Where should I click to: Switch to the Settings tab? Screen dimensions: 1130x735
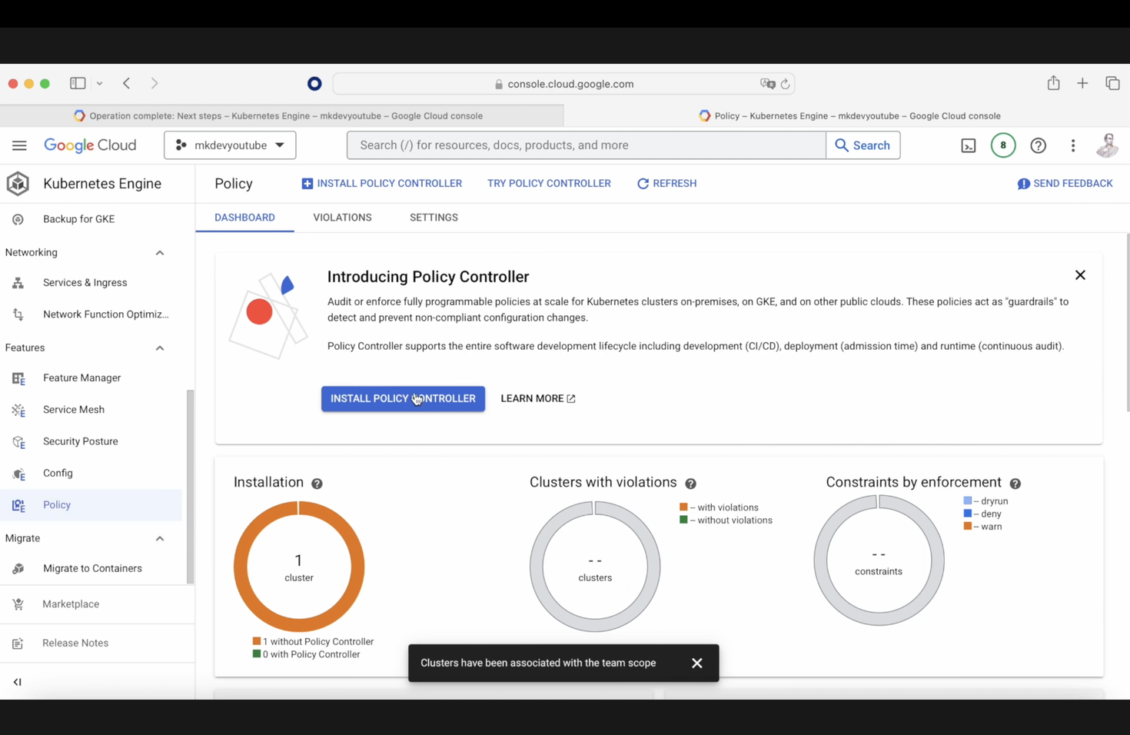point(434,218)
